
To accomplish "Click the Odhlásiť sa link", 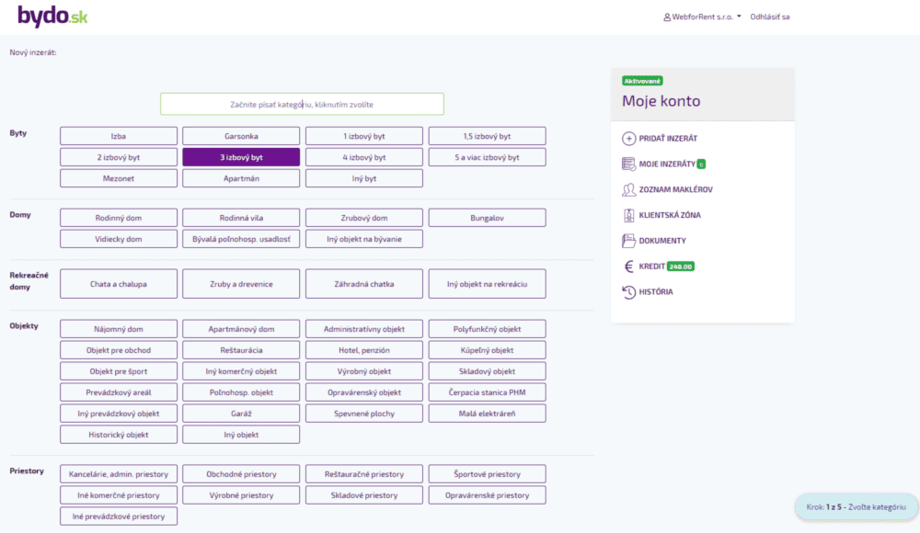I will point(770,17).
